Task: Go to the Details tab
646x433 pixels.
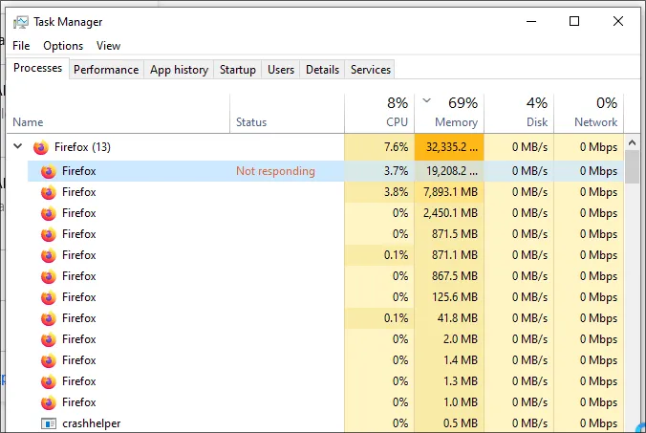Action: 323,70
